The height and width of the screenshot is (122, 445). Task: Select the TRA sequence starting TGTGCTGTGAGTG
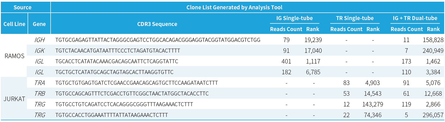[137, 83]
